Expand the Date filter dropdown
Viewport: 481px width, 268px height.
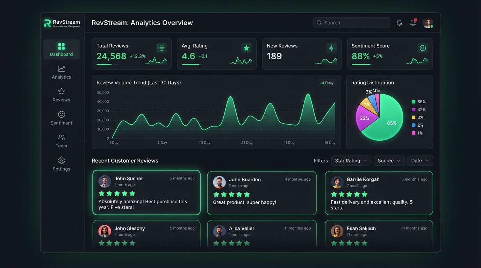point(420,161)
